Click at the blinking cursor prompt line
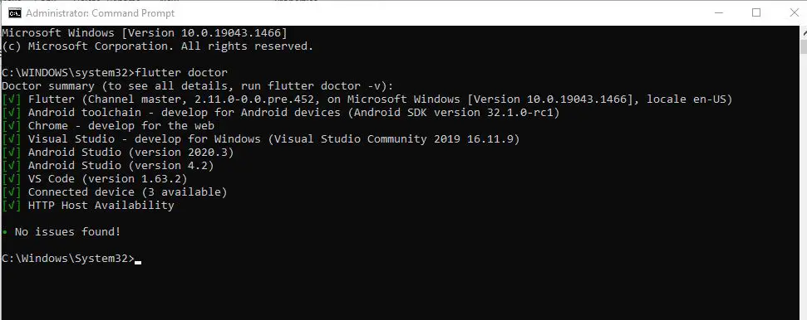The height and width of the screenshot is (320, 807). pyautogui.click(x=71, y=259)
